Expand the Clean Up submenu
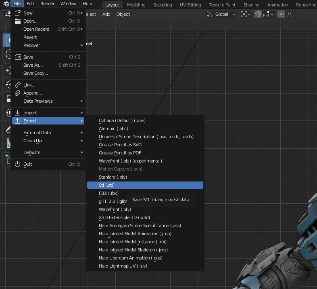This screenshot has width=317, height=289. click(48, 141)
